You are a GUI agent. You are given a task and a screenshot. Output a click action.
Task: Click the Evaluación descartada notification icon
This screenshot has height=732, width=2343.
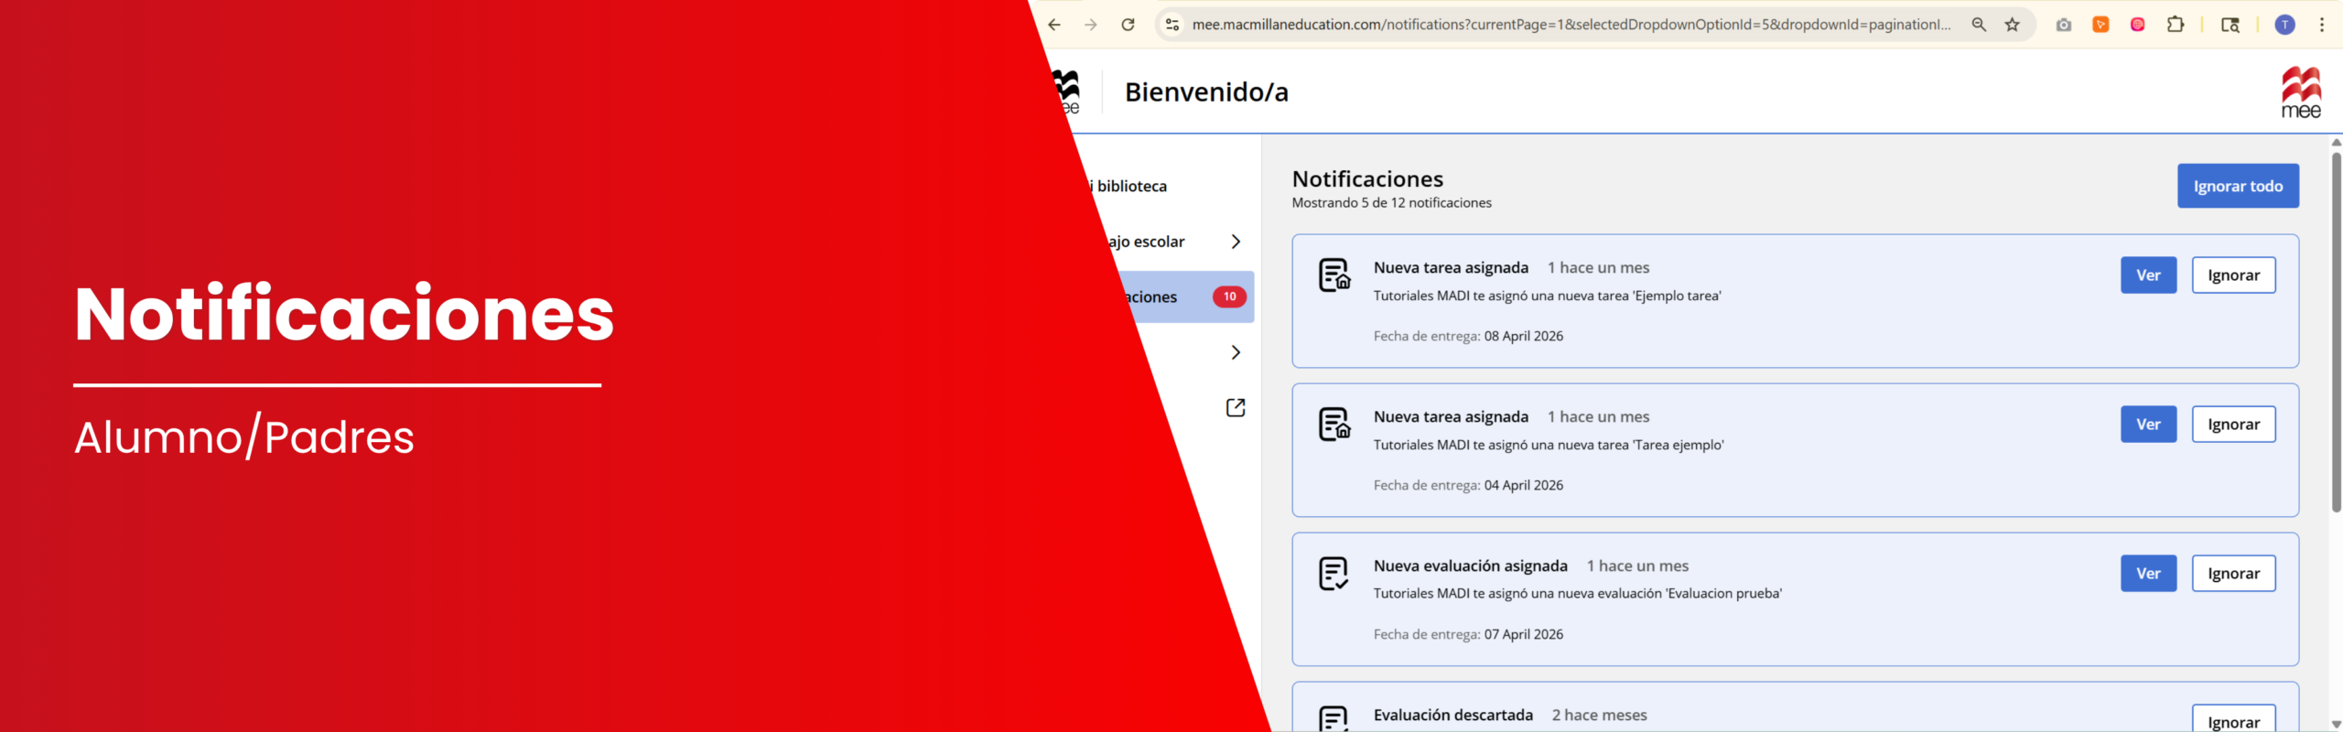(x=1333, y=718)
